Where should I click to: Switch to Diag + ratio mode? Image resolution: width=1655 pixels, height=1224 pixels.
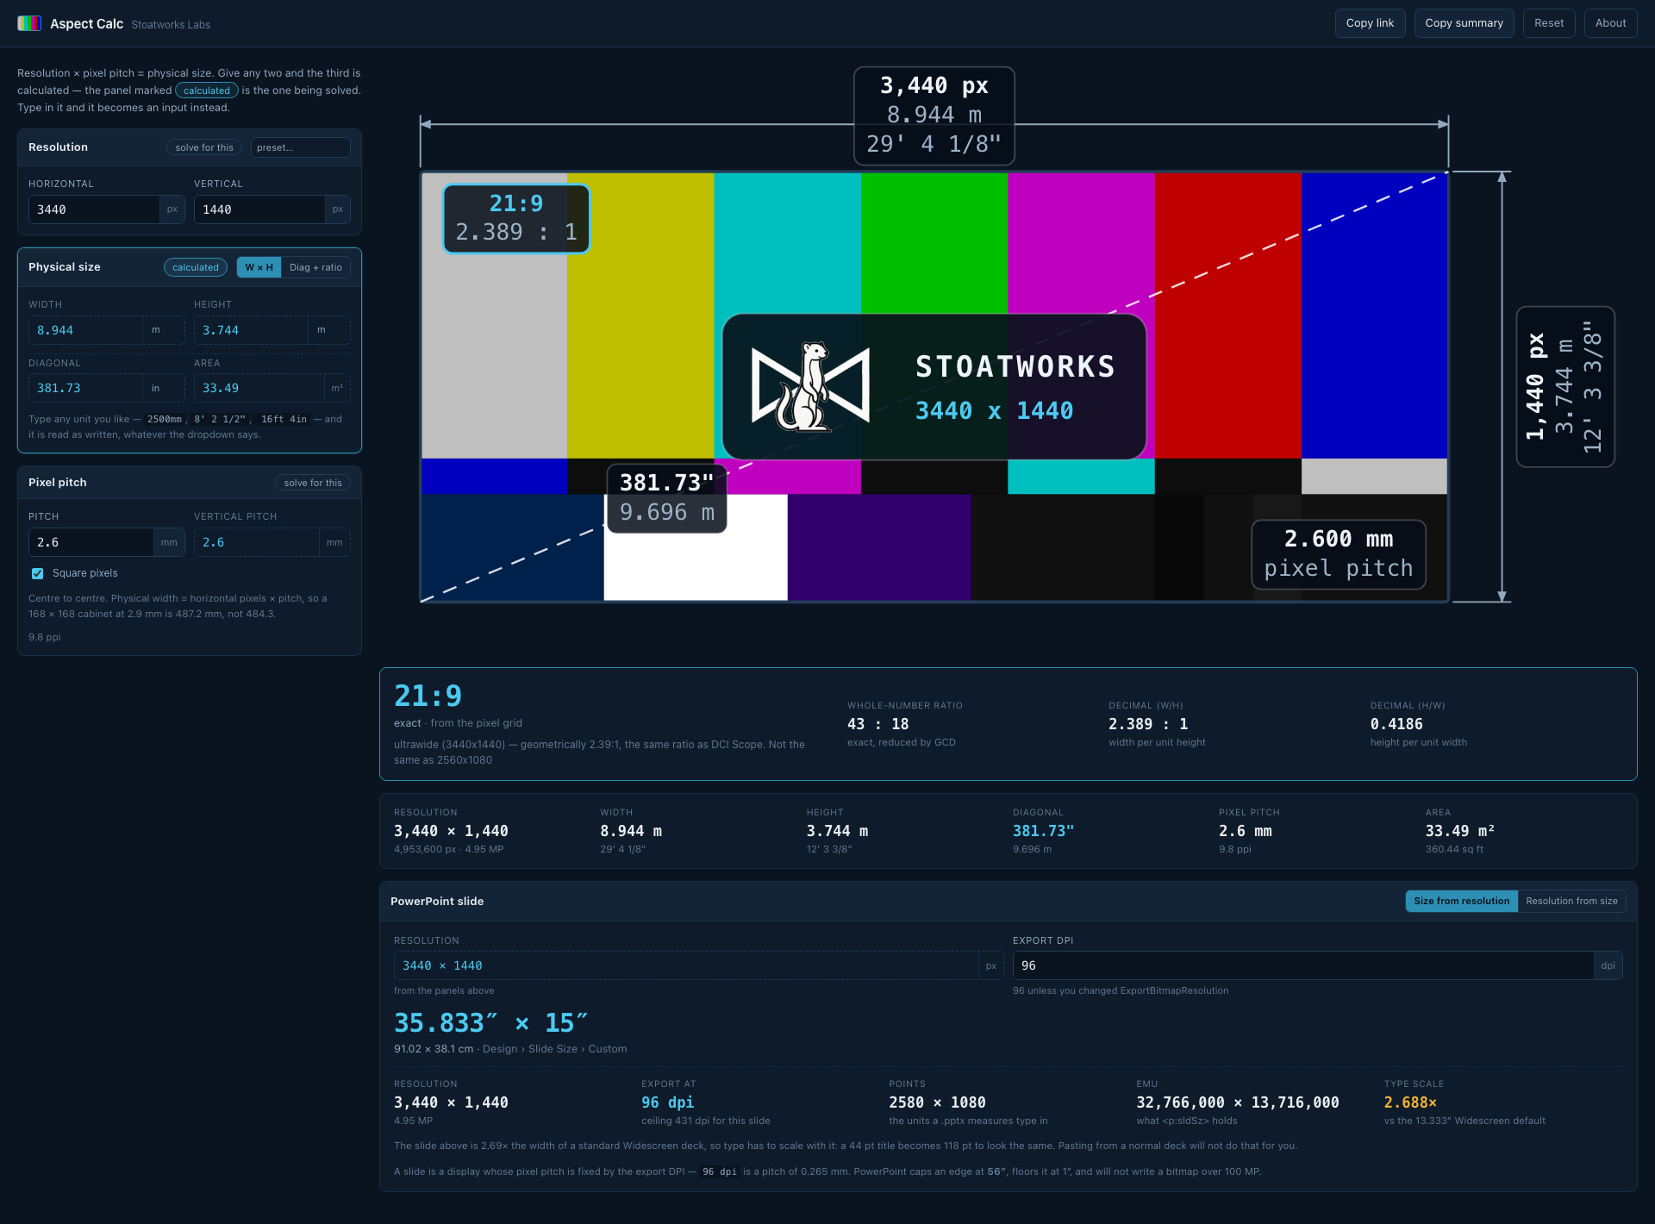point(315,267)
